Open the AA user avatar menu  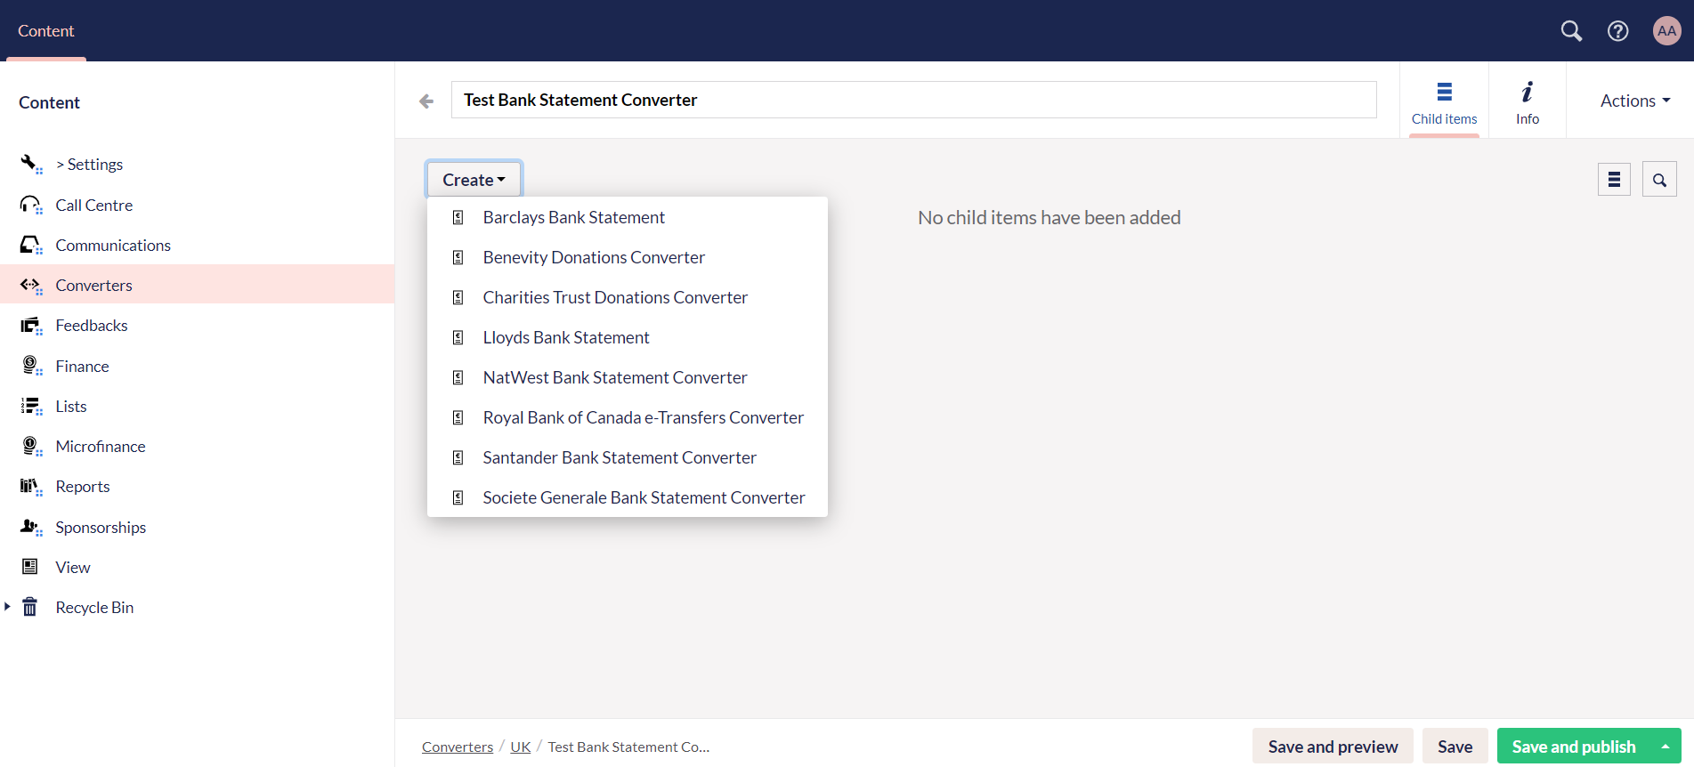click(1666, 31)
